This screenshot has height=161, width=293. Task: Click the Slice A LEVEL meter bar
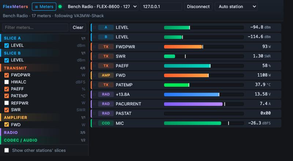(x=204, y=28)
